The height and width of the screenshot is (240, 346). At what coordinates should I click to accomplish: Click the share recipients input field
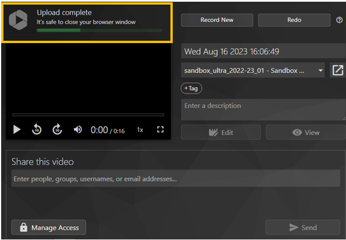[176, 179]
